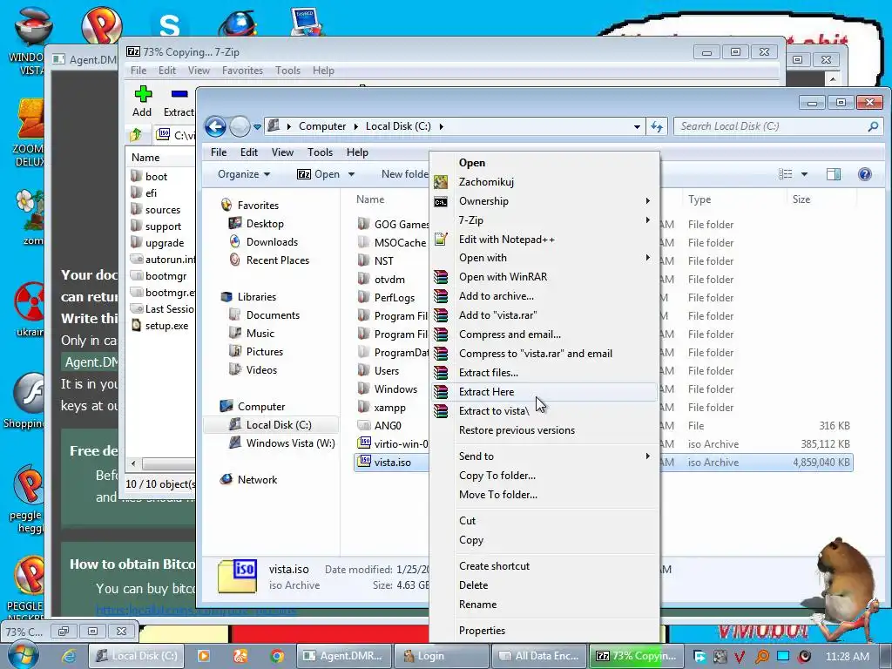This screenshot has width=892, height=669.
Task: Click the Extract icon in 7-Zip toolbar
Action: (179, 101)
